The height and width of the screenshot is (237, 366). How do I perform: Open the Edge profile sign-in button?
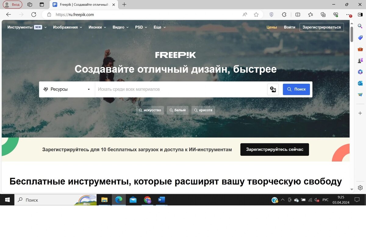pos(13,5)
